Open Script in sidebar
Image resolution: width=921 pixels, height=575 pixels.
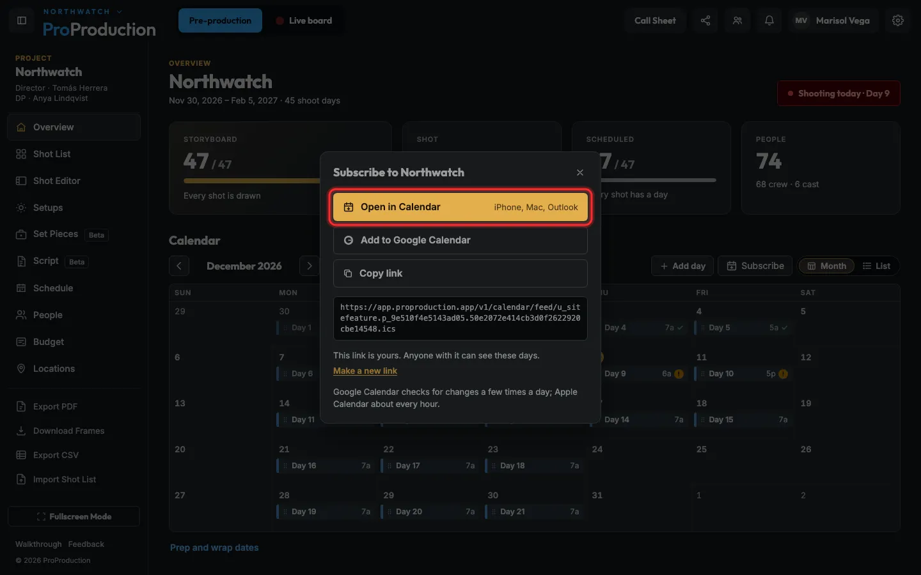(x=74, y=261)
